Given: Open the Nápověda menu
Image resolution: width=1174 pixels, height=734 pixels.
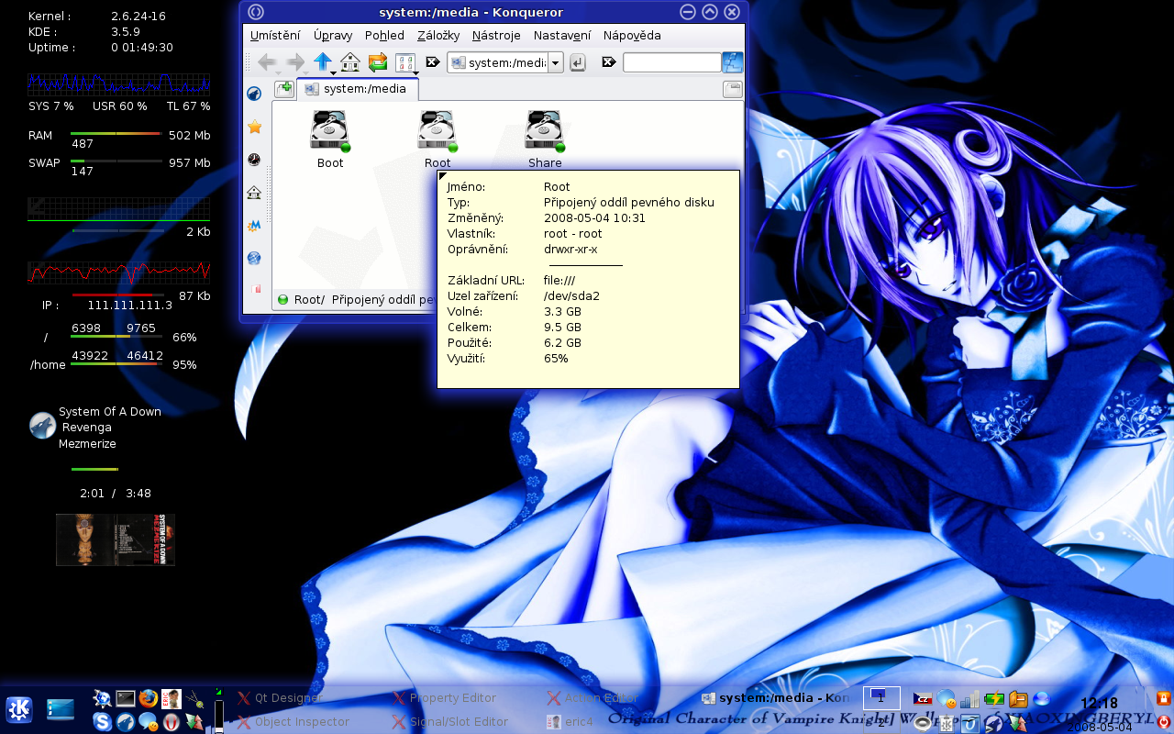Looking at the screenshot, I should point(632,35).
